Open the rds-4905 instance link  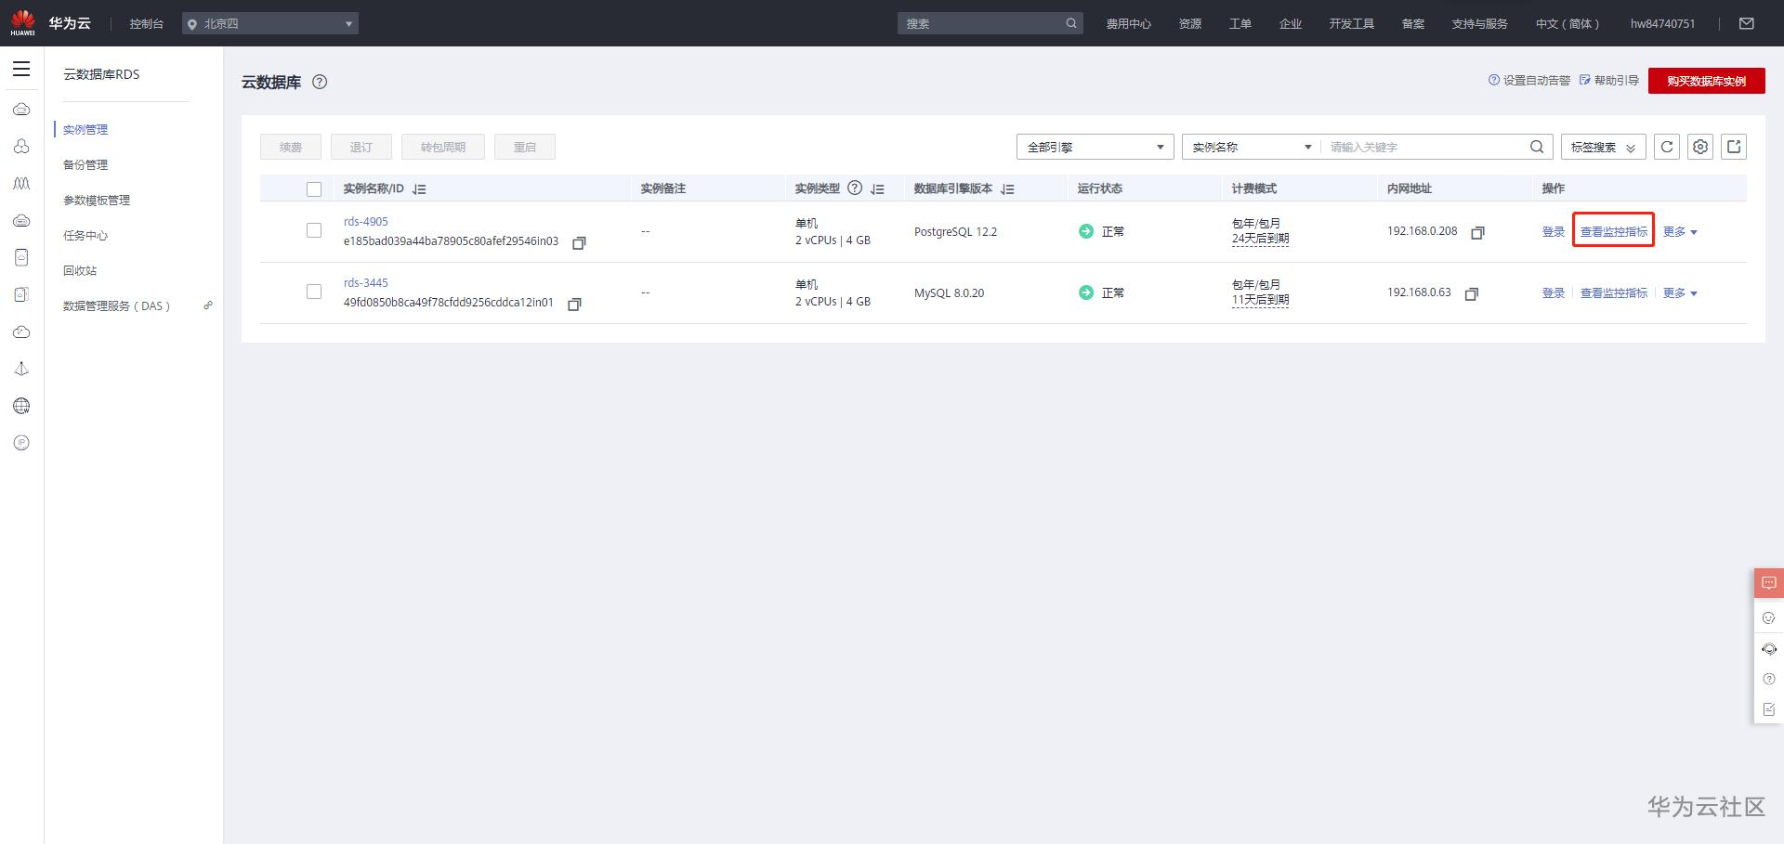click(x=366, y=222)
